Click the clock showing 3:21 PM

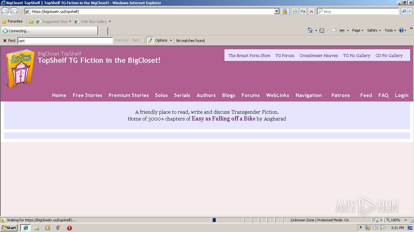[398, 228]
